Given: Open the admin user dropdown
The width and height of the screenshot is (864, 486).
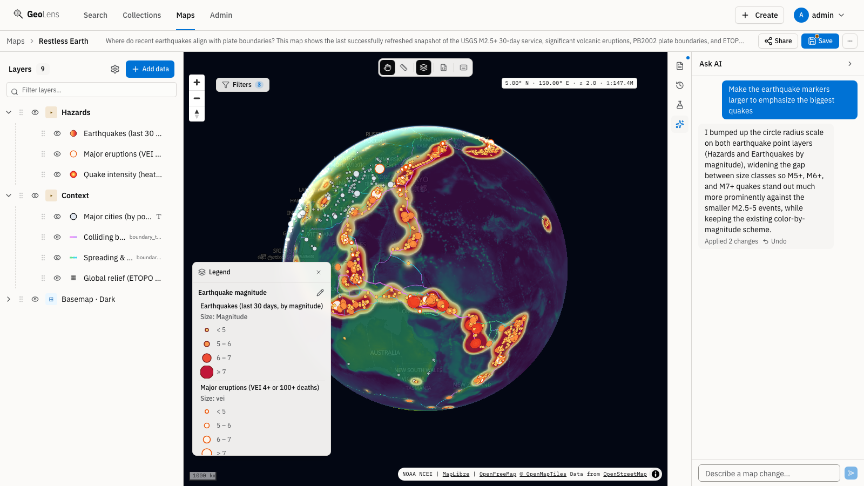Looking at the screenshot, I should (819, 15).
